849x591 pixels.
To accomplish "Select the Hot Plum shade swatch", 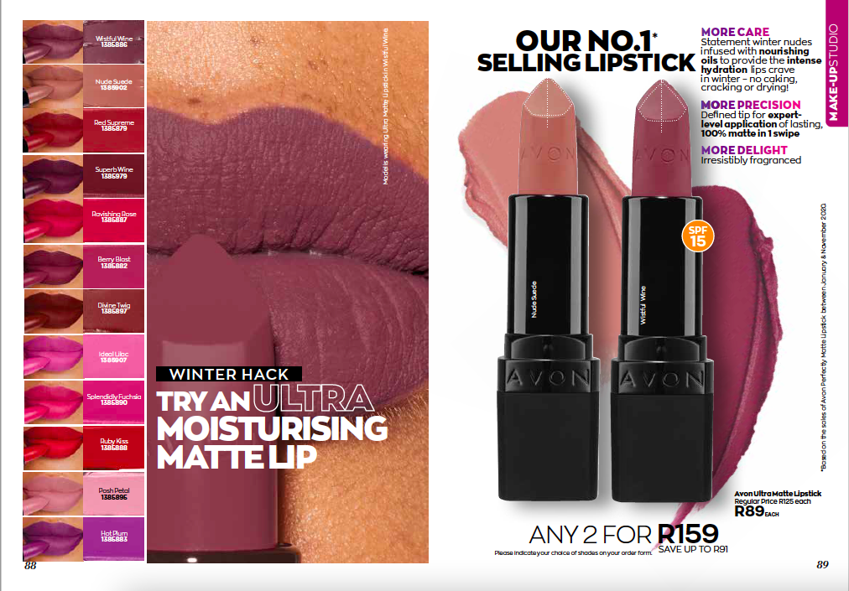I will click(114, 539).
